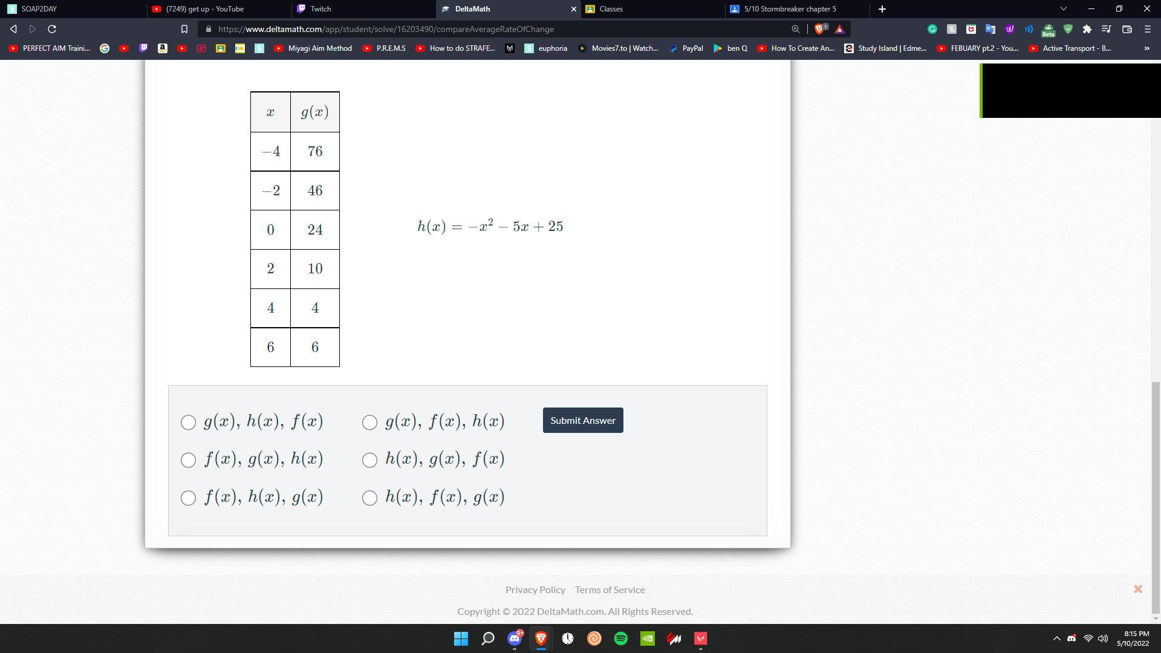The height and width of the screenshot is (653, 1161).
Task: Click Submit Answer button
Action: tap(583, 420)
